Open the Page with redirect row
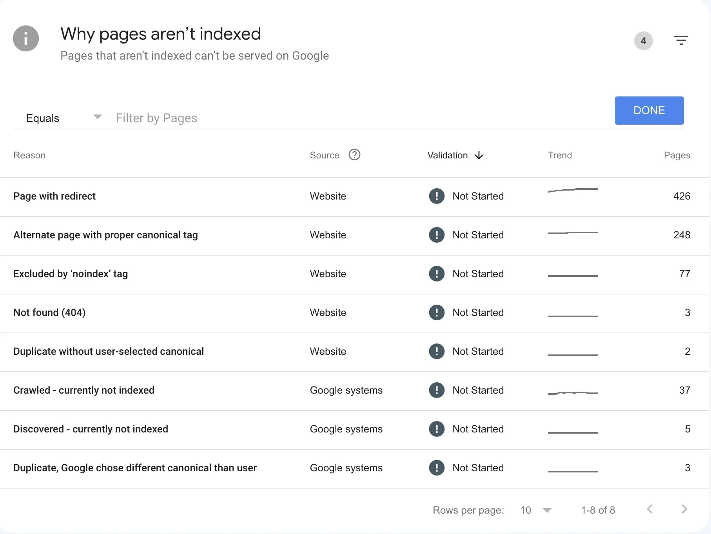The height and width of the screenshot is (534, 711). click(54, 196)
